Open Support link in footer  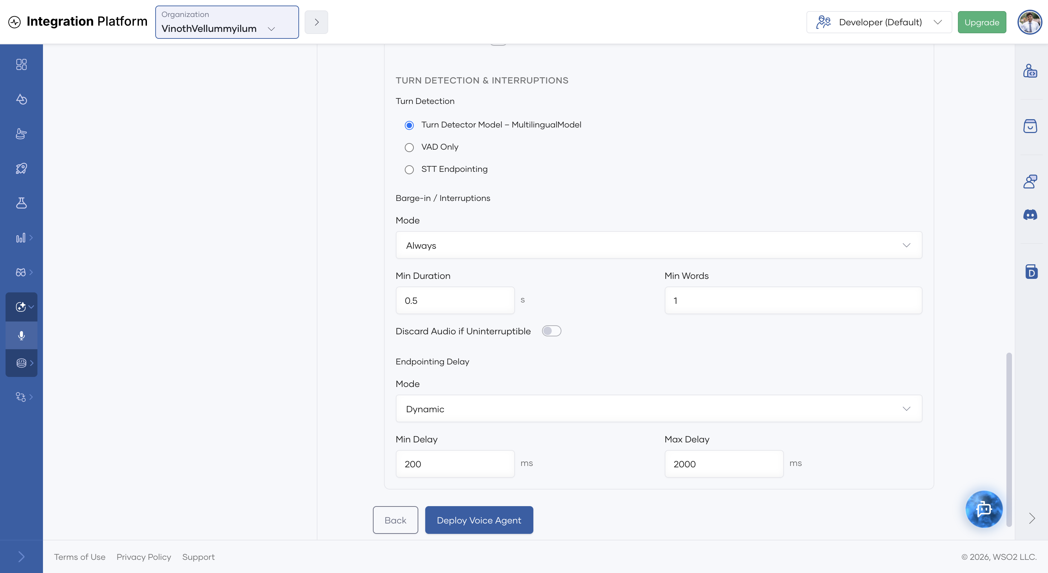[198, 557]
